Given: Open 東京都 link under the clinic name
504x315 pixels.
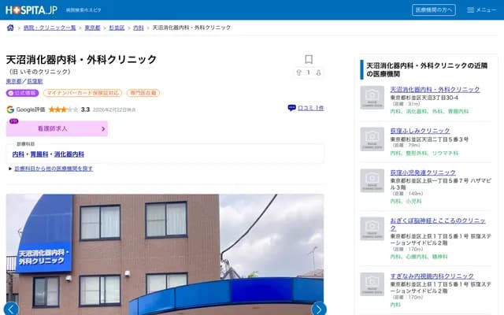Looking at the screenshot, I should click(14, 81).
